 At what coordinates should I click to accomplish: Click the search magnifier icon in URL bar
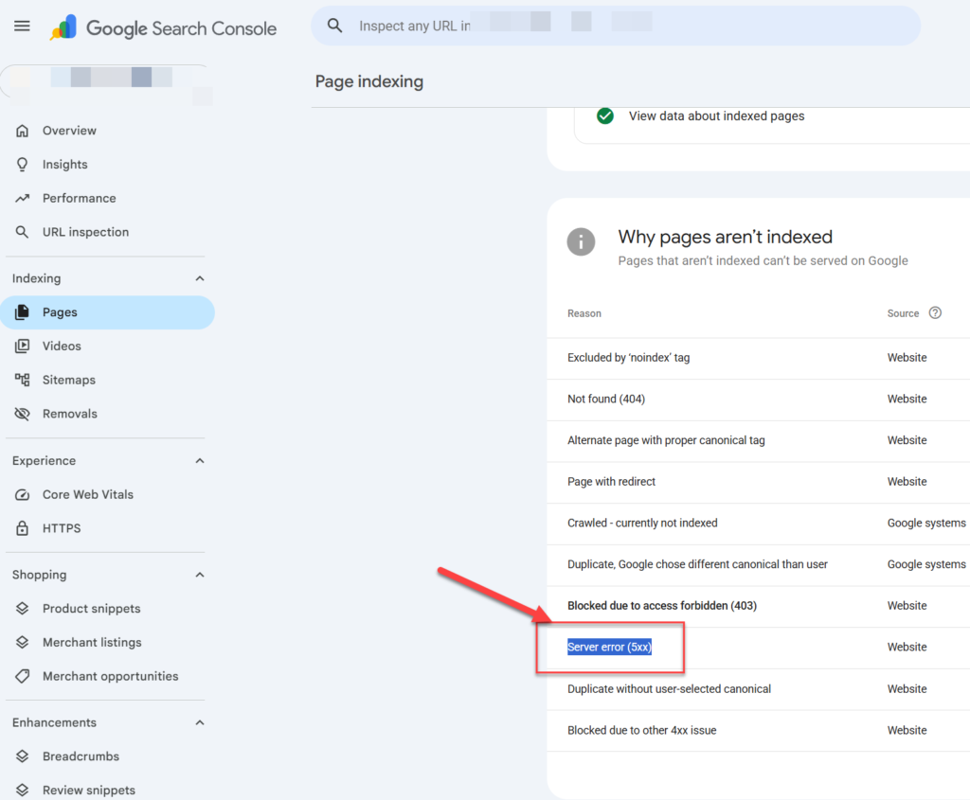click(x=334, y=26)
